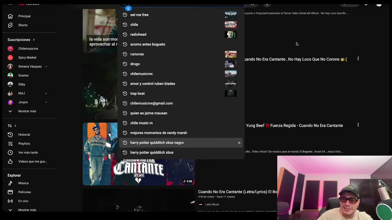Select 'set me free' search suggestion

click(x=181, y=15)
